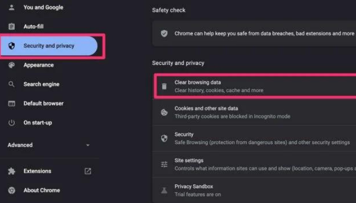Click the Security and privacy shield icon
356x203 pixels.
click(12, 46)
